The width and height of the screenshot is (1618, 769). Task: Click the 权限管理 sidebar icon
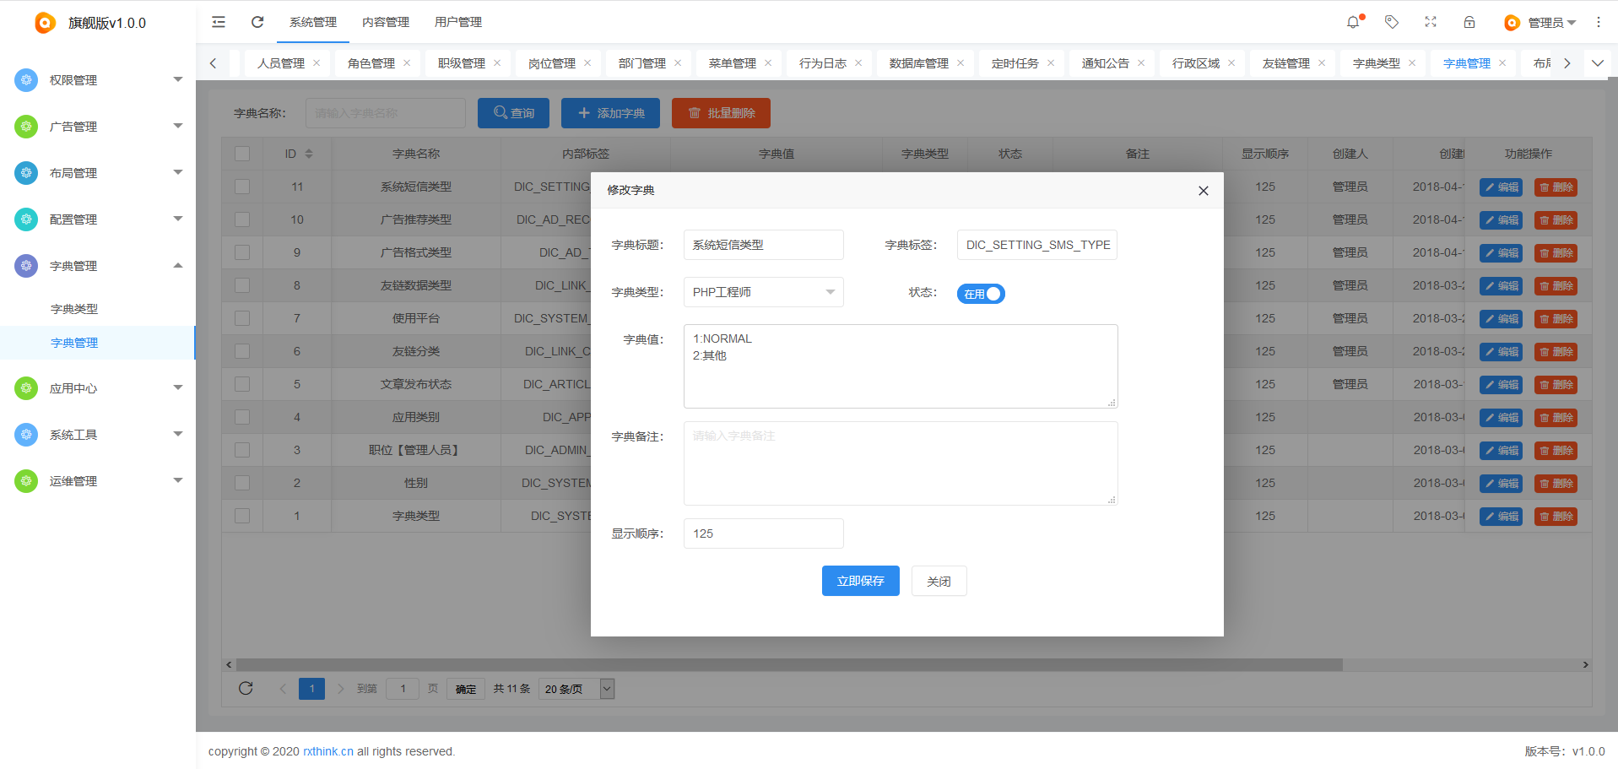click(x=26, y=79)
